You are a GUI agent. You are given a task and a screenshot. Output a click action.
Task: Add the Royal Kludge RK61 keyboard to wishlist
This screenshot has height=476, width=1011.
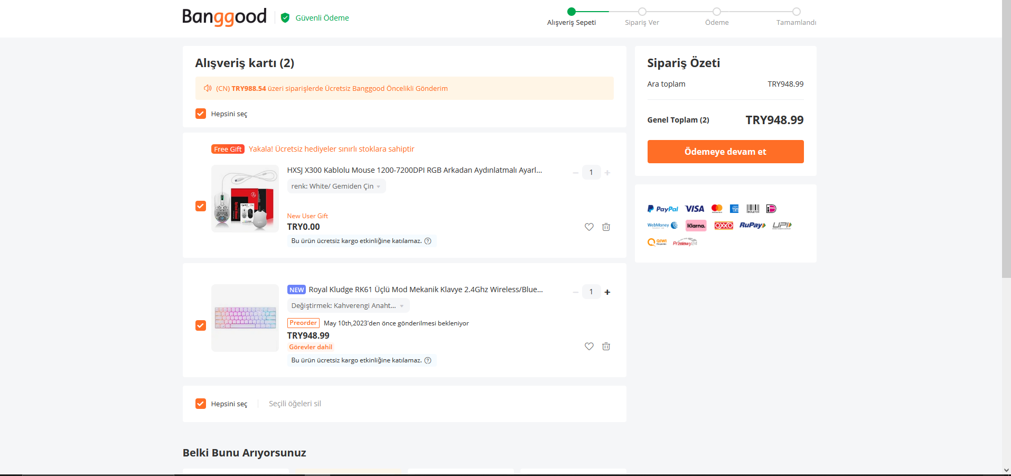[x=589, y=347]
